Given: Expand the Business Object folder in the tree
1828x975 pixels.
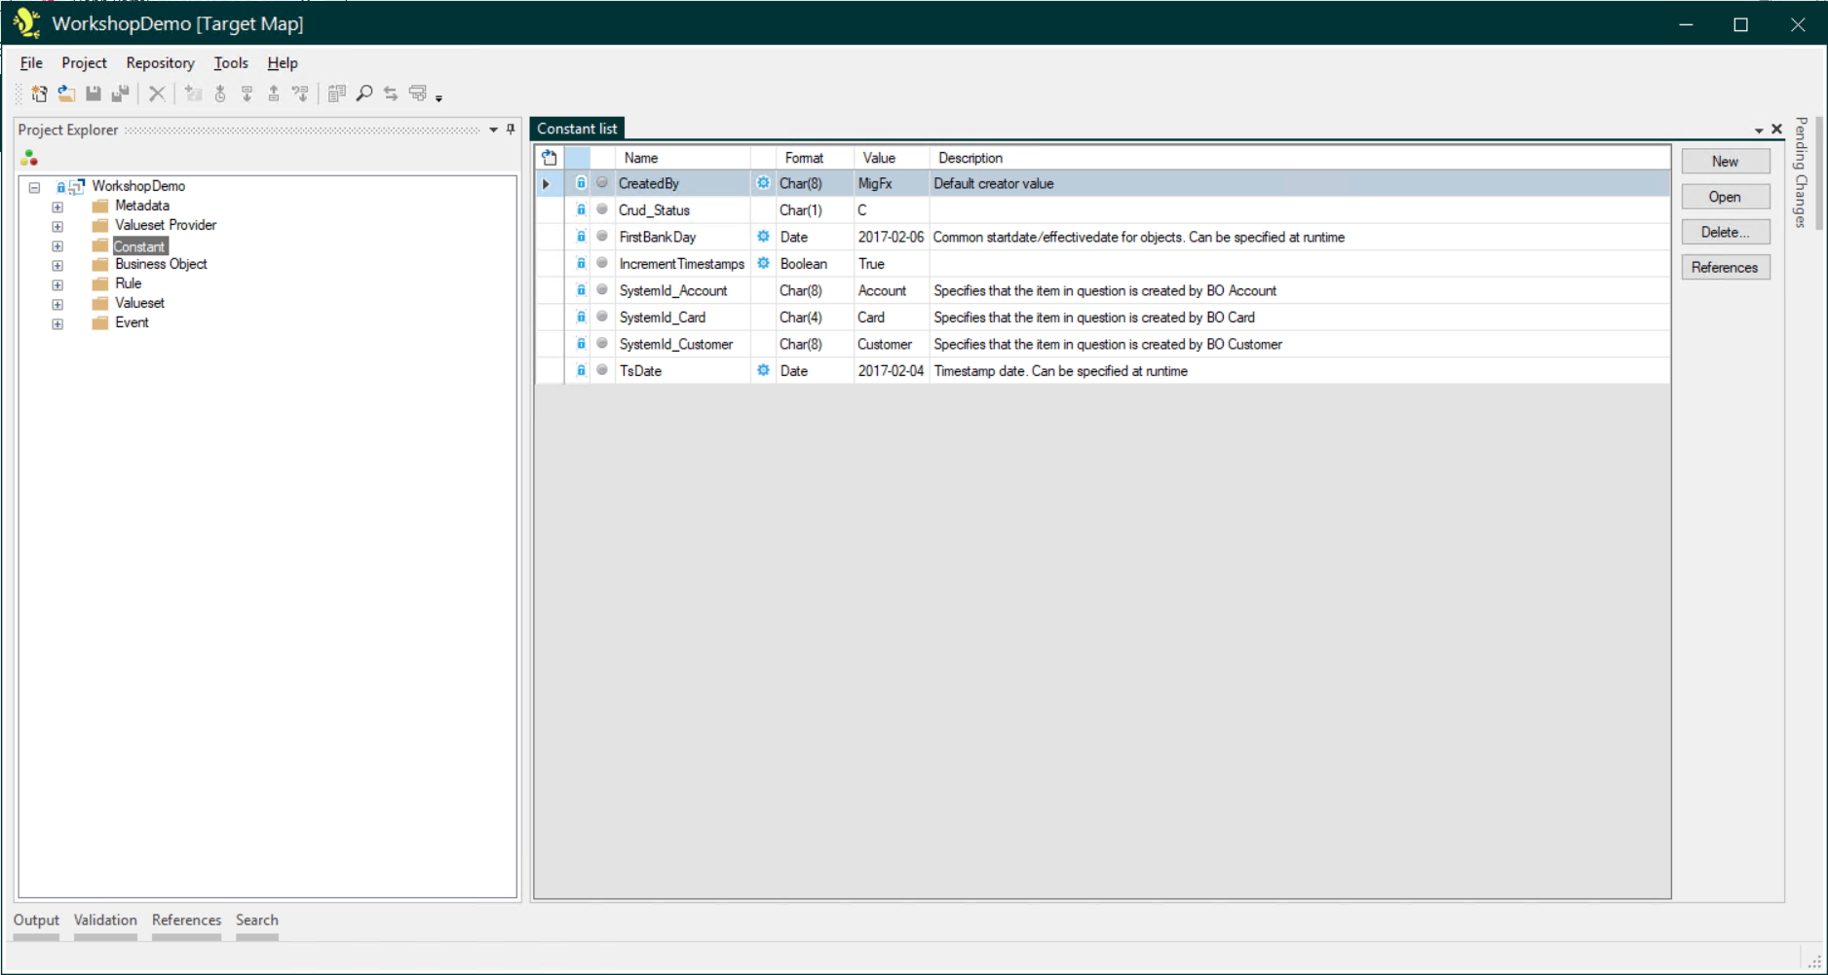Looking at the screenshot, I should (x=57, y=265).
